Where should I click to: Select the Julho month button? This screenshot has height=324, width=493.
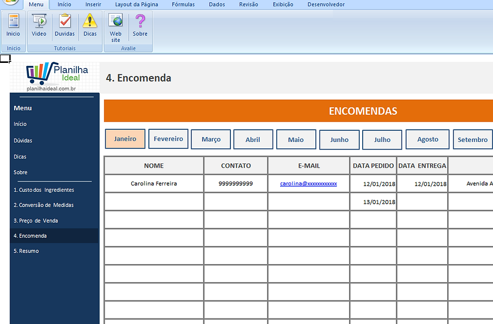click(x=382, y=140)
